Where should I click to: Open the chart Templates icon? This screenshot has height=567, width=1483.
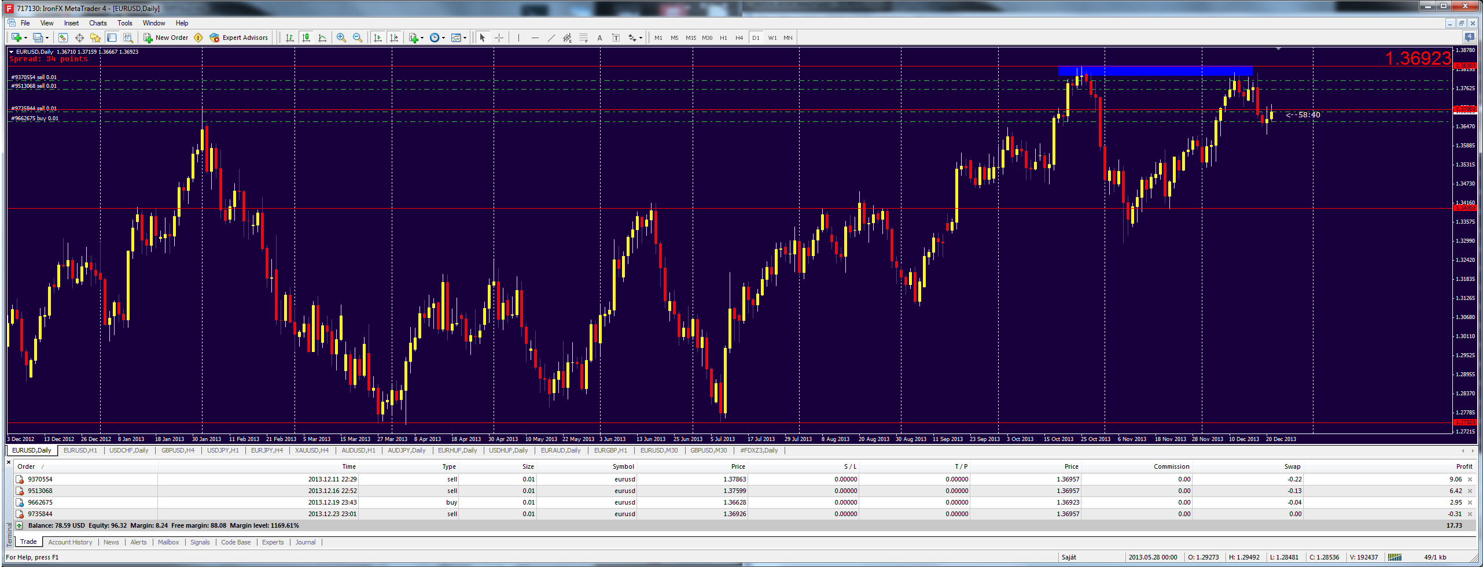(456, 38)
